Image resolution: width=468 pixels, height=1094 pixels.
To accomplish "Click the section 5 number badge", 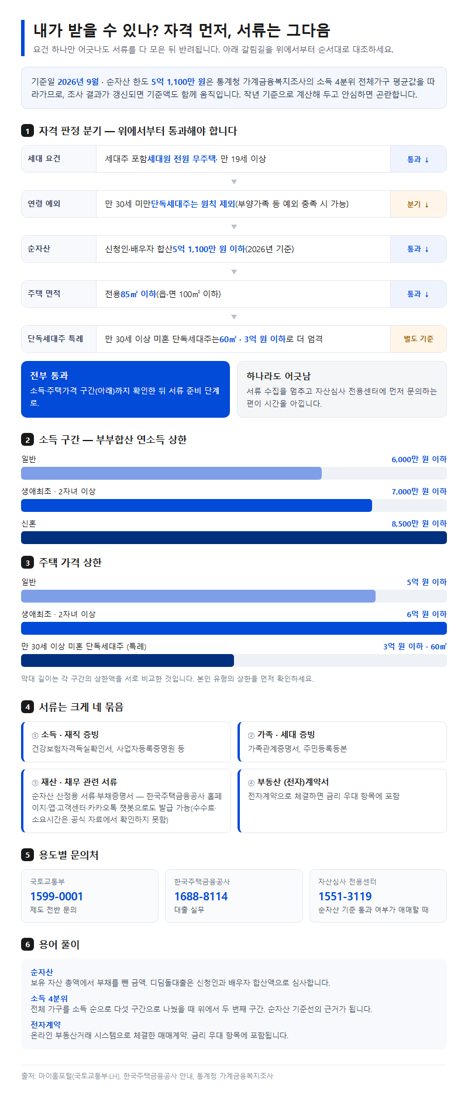I will click(x=27, y=855).
